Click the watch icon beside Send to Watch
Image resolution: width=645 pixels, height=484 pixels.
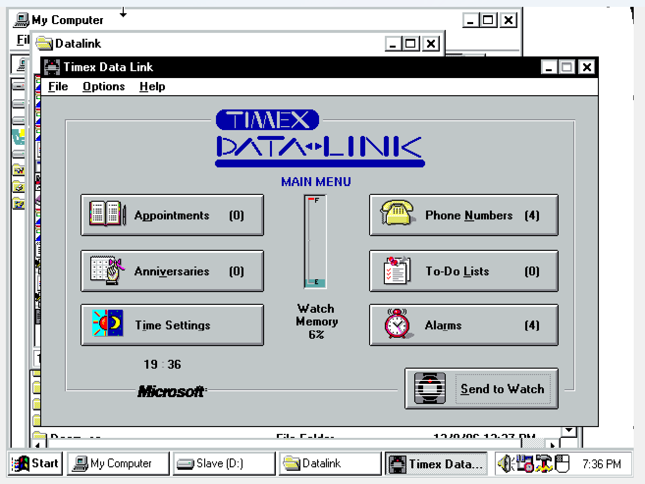[430, 389]
